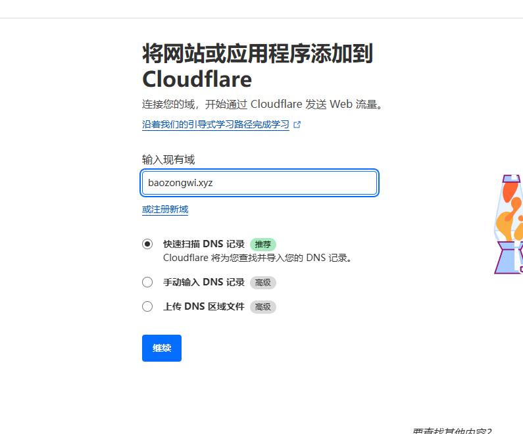Click the lava lamp illustration
Screen dimensions: 523x434
[509, 224]
